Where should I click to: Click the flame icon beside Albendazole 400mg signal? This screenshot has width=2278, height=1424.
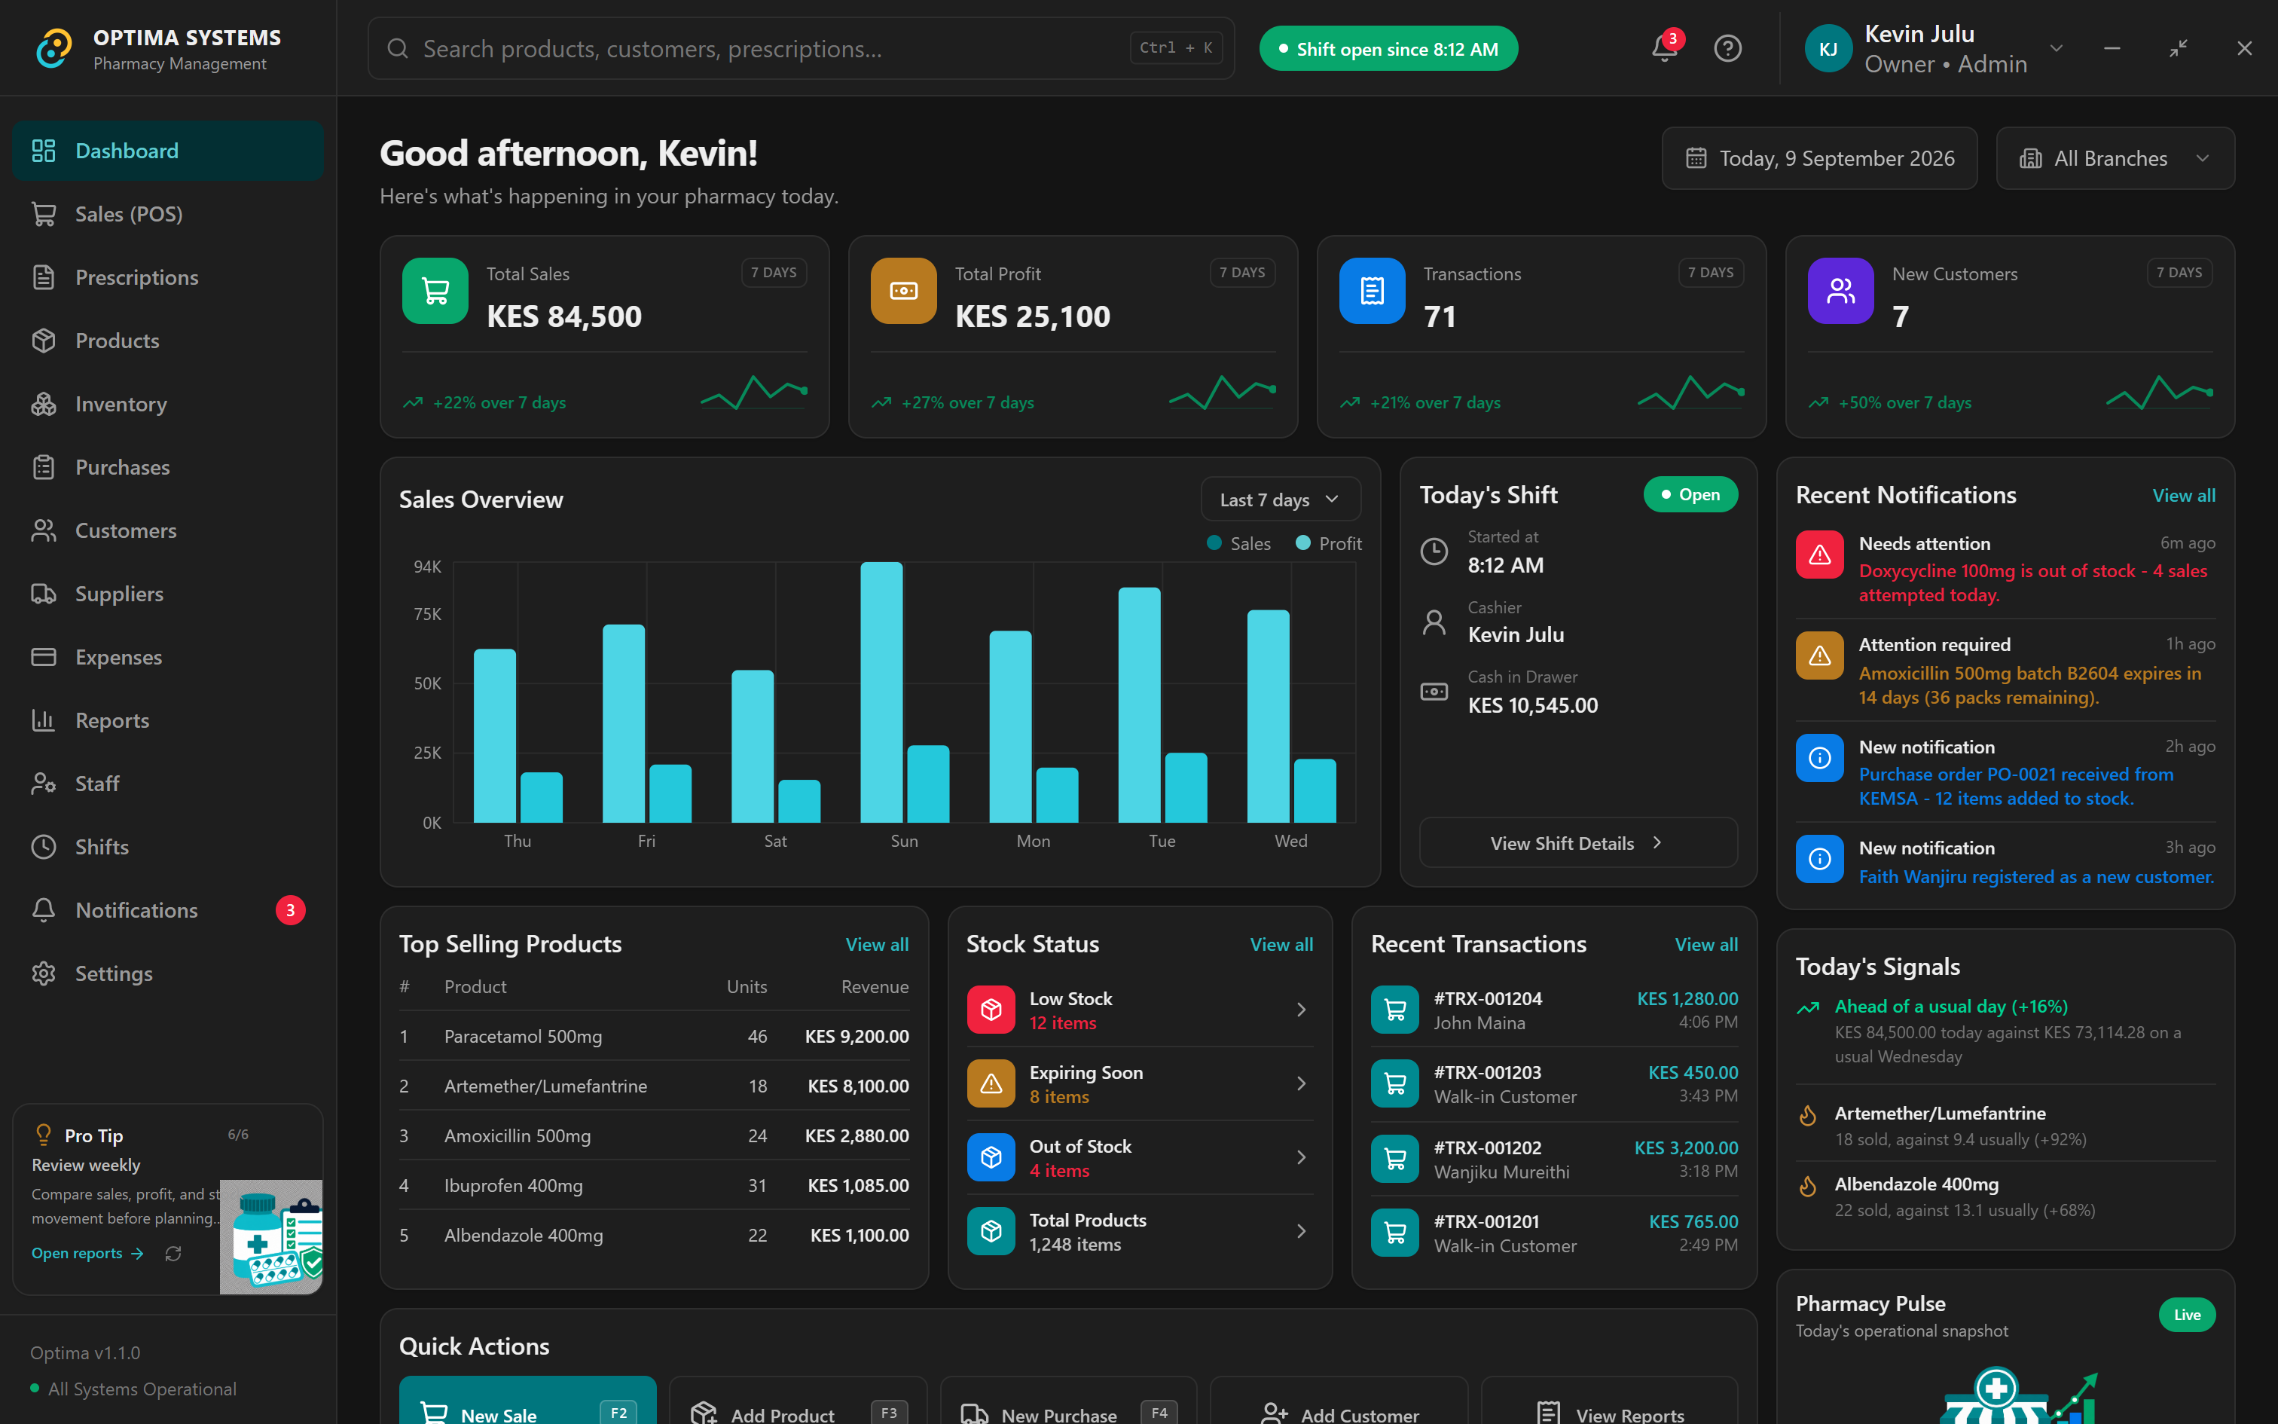click(1807, 1187)
